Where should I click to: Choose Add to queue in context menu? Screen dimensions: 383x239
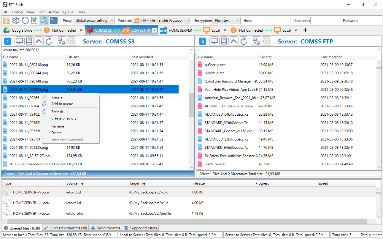[x=69, y=104]
